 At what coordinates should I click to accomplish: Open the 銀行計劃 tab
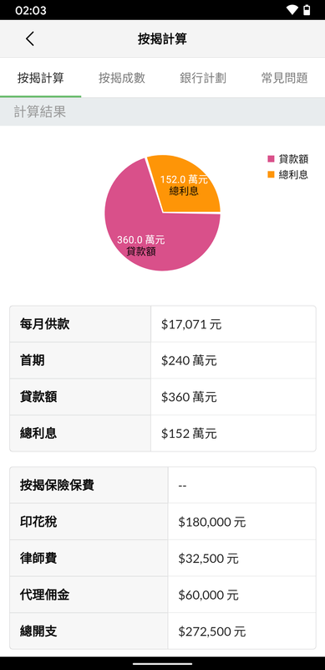pyautogui.click(x=203, y=78)
